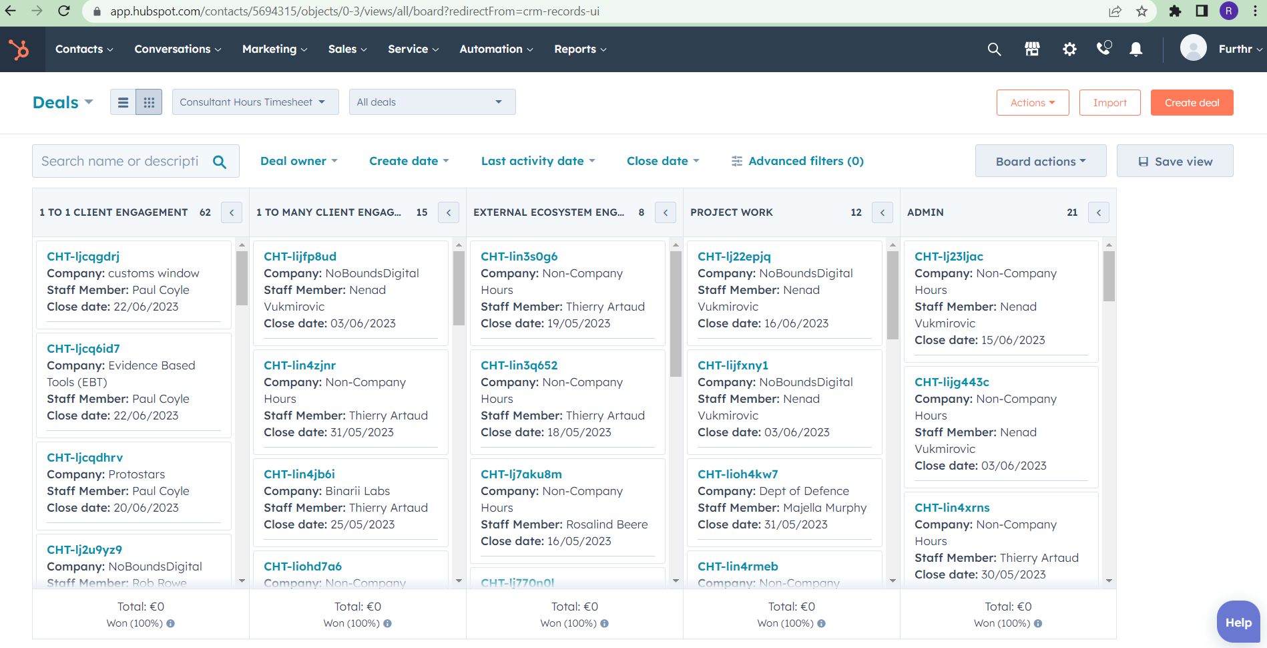Open the Deal owner filter dropdown
The height and width of the screenshot is (648, 1267).
pyautogui.click(x=298, y=161)
